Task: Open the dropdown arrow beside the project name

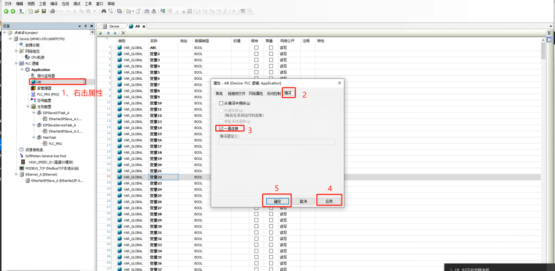Action: [x=92, y=33]
